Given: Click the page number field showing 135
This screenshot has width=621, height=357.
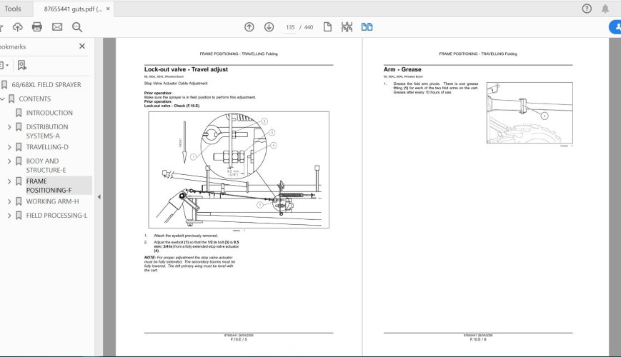Looking at the screenshot, I should pos(290,27).
